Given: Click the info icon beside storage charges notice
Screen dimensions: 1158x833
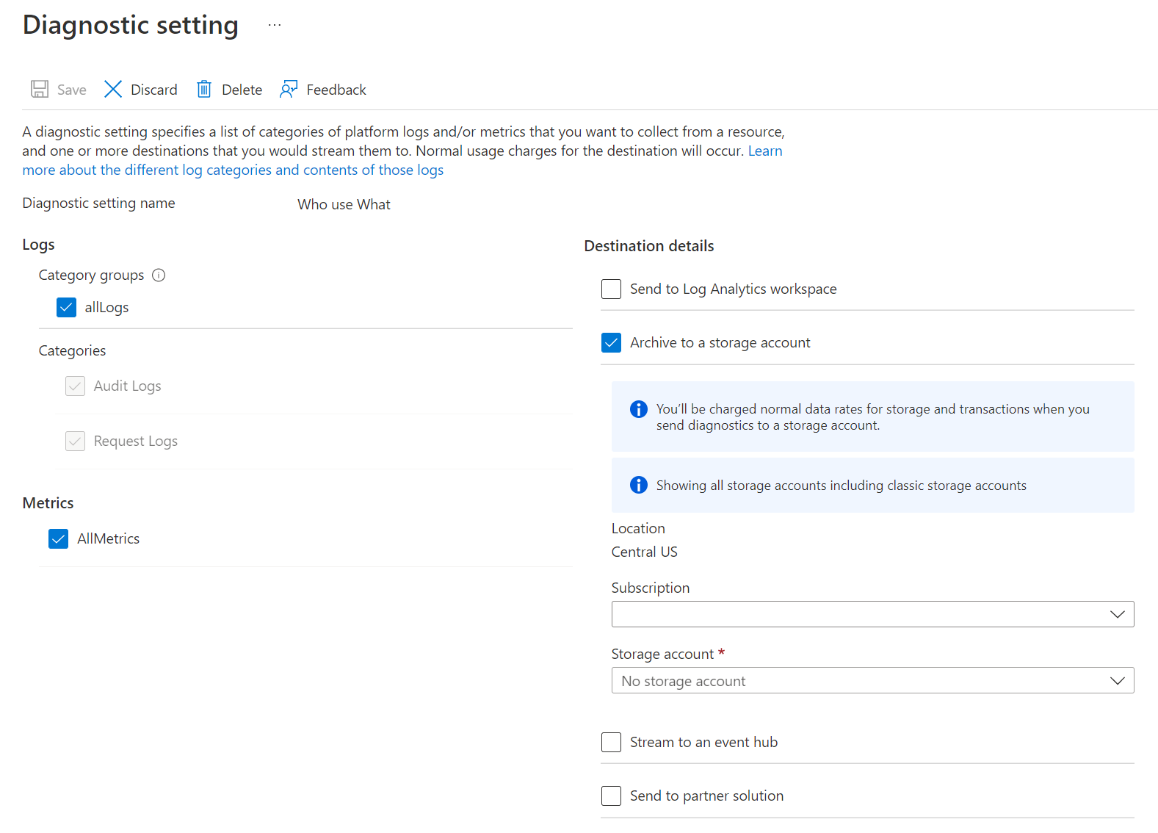Looking at the screenshot, I should [639, 409].
